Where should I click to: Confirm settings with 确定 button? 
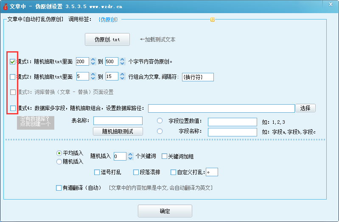(x=165, y=211)
